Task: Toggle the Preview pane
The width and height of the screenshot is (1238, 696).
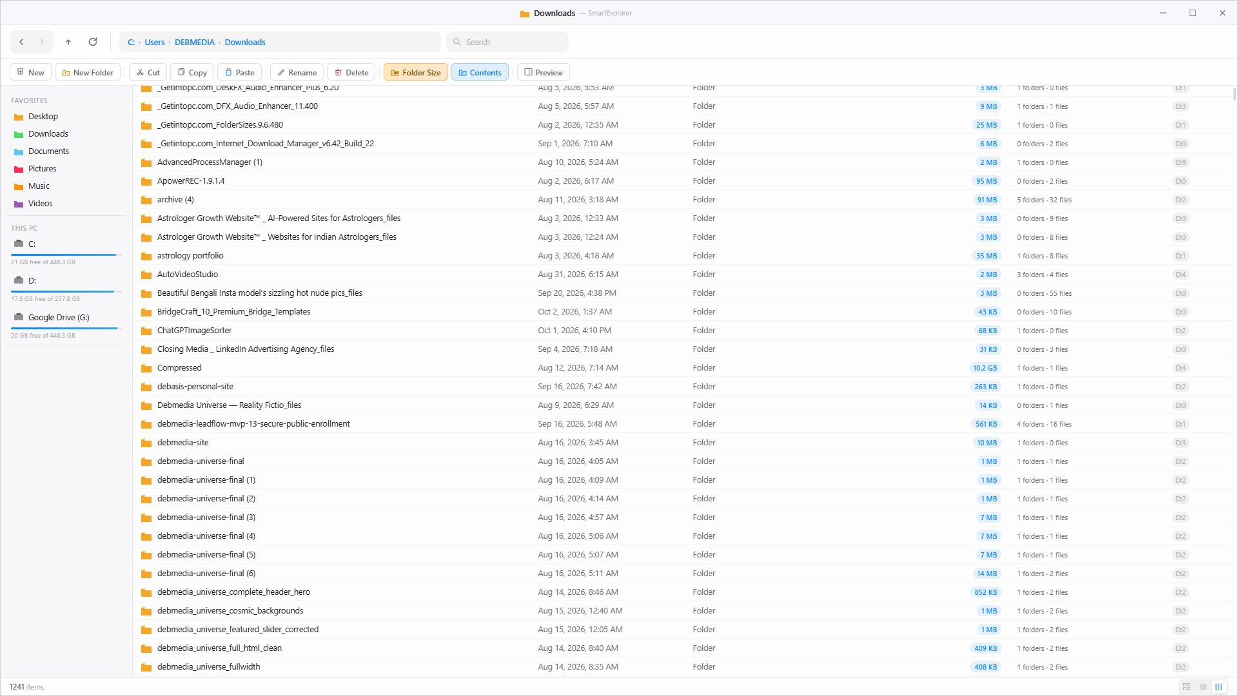Action: click(x=544, y=72)
